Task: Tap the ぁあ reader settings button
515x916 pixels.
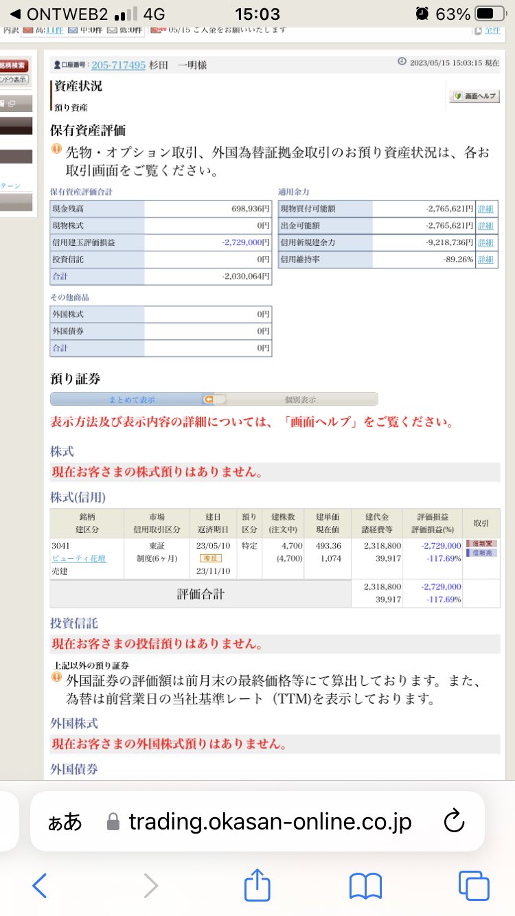Action: point(65,822)
